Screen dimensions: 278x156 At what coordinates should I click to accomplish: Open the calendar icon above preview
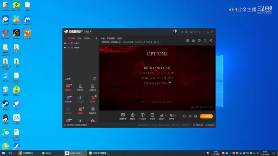click(x=199, y=40)
